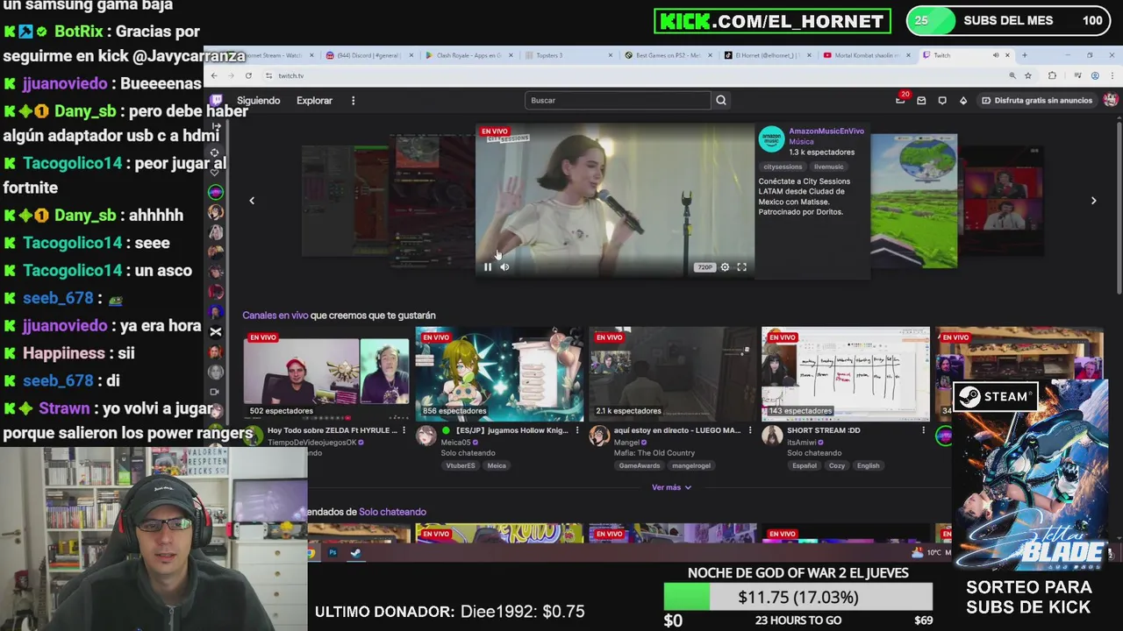Open the Prime loot crown with badge 20
This screenshot has width=1123, height=631.
900,100
